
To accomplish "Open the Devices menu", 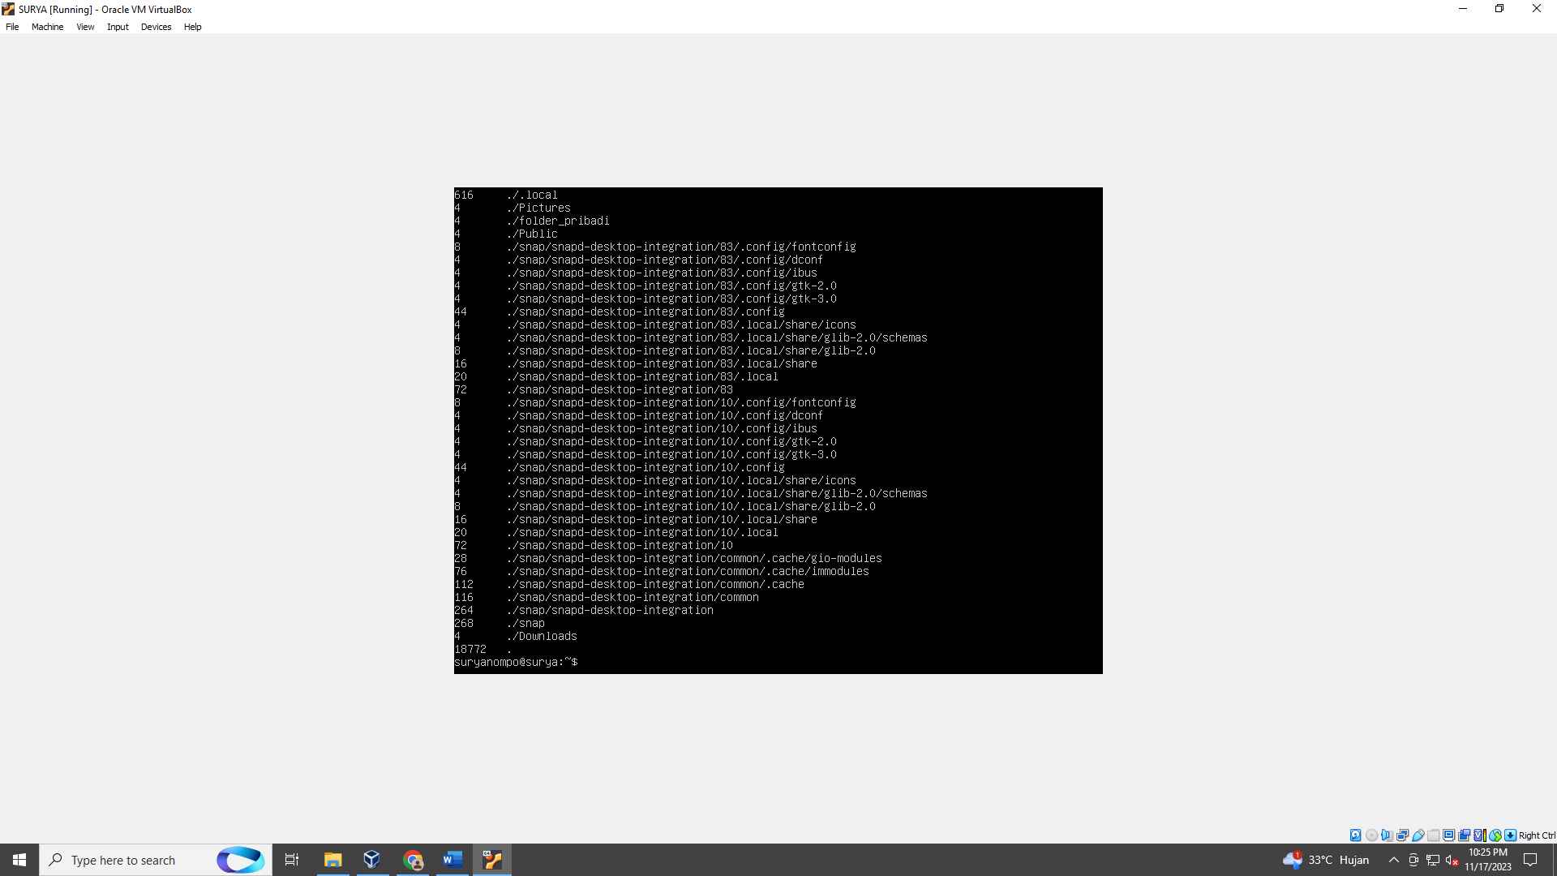I will pyautogui.click(x=156, y=27).
